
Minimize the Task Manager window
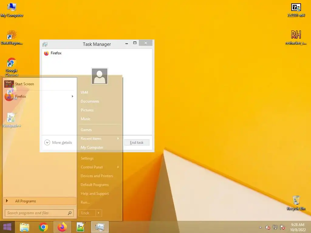click(127, 43)
